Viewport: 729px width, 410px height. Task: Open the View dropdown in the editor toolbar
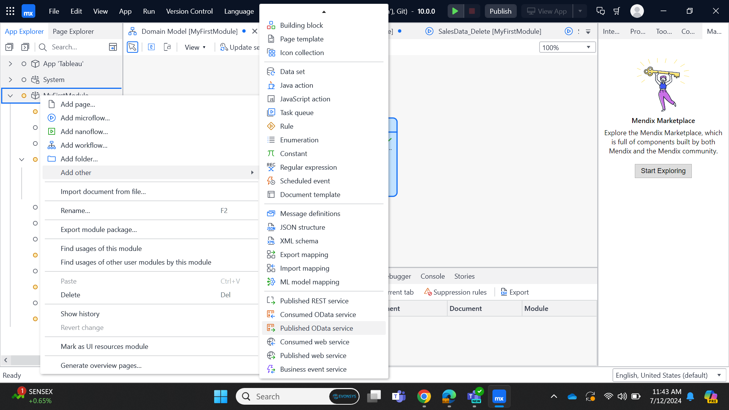(195, 47)
